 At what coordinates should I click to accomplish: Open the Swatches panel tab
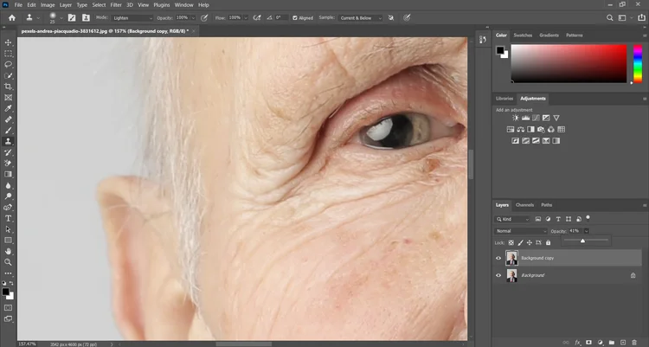523,35
